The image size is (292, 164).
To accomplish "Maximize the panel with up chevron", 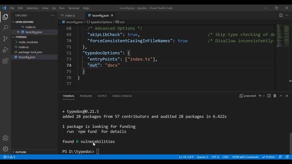I will (x=281, y=96).
